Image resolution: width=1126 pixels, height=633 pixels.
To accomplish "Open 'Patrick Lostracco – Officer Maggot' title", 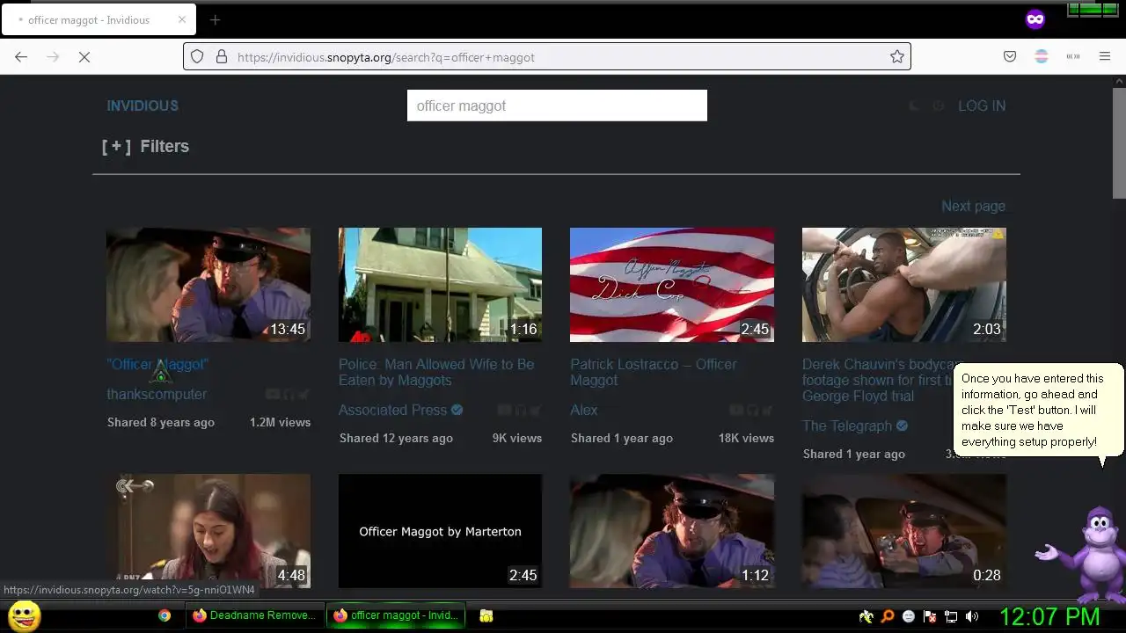I will (x=654, y=372).
